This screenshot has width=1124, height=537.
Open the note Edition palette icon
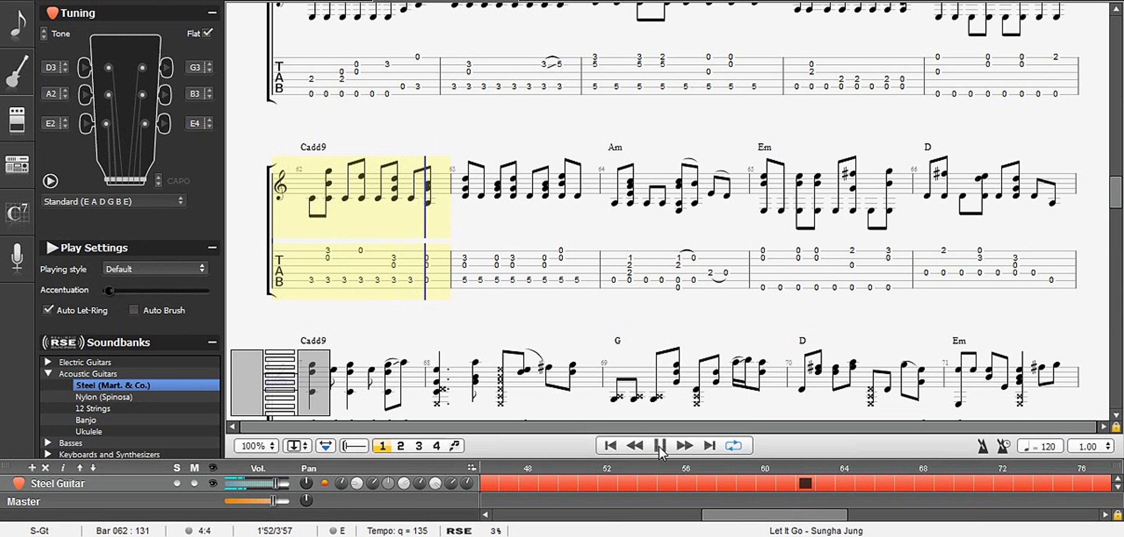coord(17,24)
